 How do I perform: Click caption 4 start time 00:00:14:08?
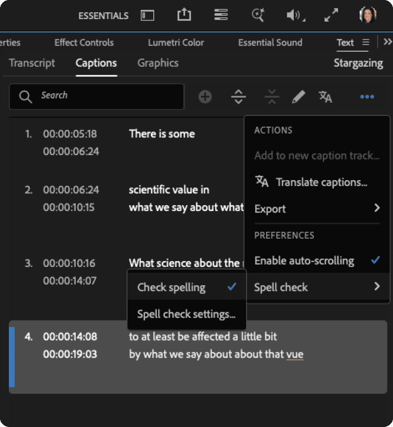tap(70, 337)
